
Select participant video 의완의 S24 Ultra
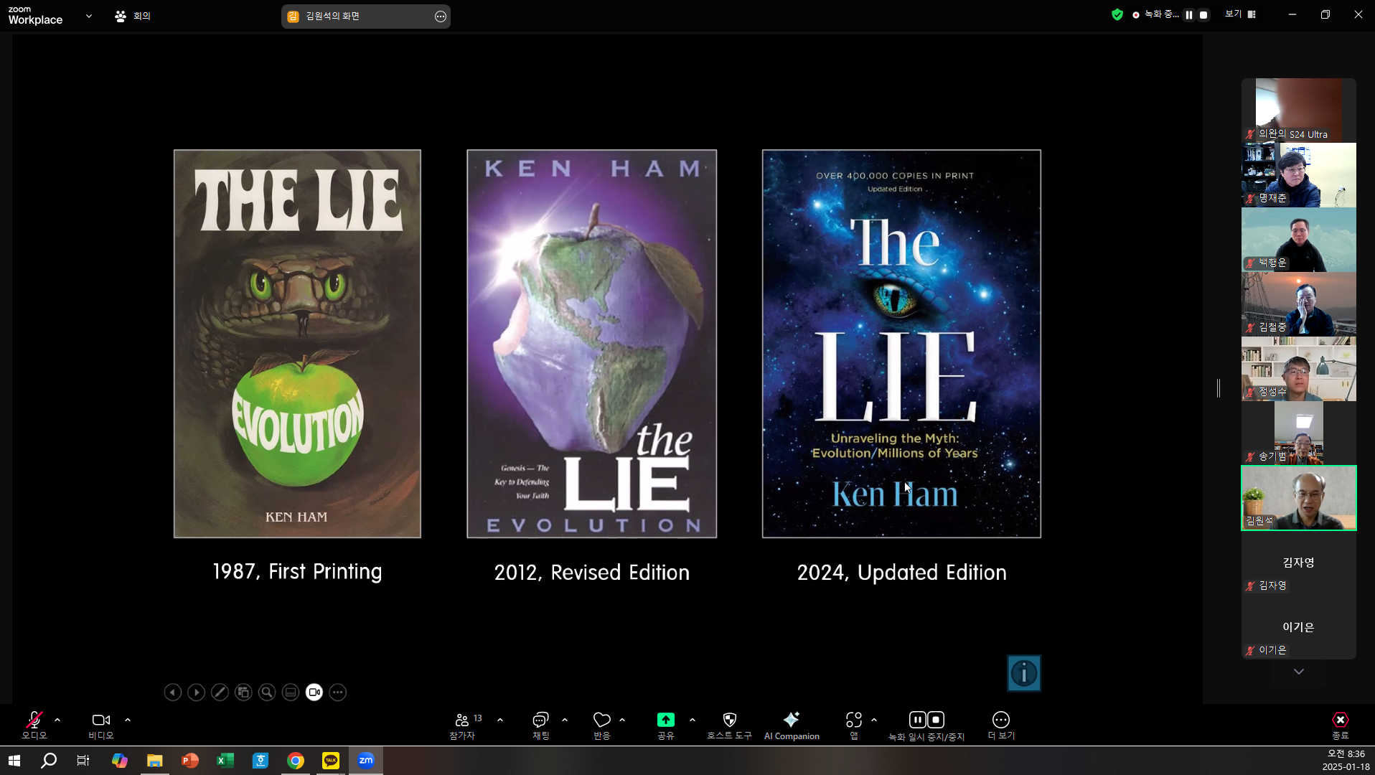coord(1299,110)
